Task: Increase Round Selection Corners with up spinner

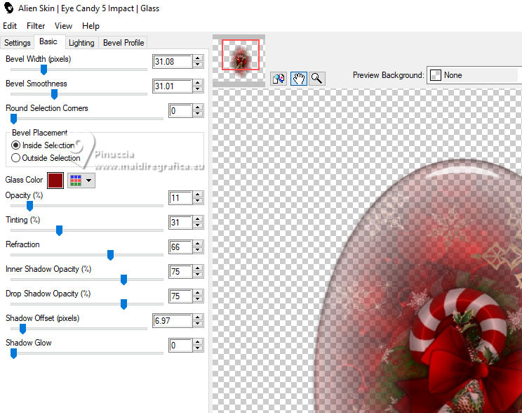Action: coord(198,107)
